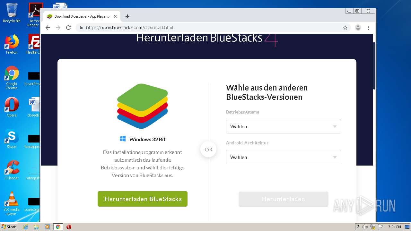
Task: Open Internet Explorer from the taskbar
Action: [x=26, y=227]
